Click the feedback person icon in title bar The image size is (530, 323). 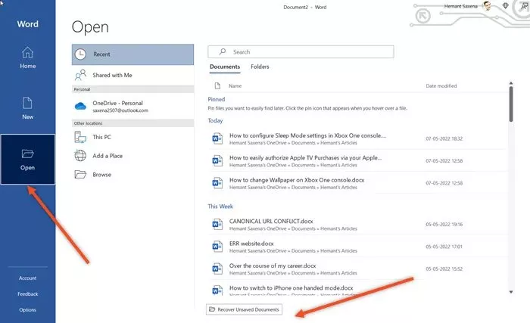click(x=524, y=6)
